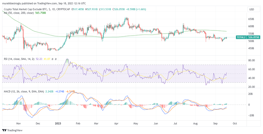Click the MACD histogram value 2.242B
This screenshot has width=263, height=134.
coord(49,92)
